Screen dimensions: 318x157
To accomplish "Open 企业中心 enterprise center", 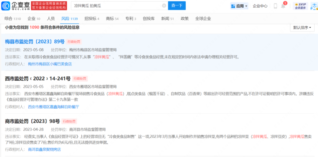I will [260, 6].
